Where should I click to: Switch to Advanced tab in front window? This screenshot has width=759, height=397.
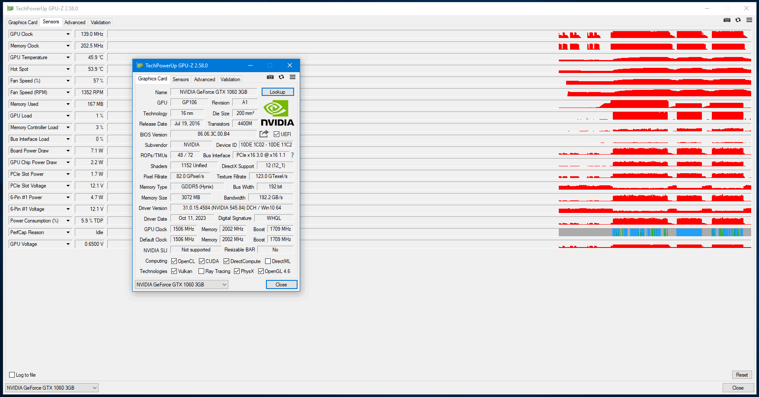(x=205, y=79)
